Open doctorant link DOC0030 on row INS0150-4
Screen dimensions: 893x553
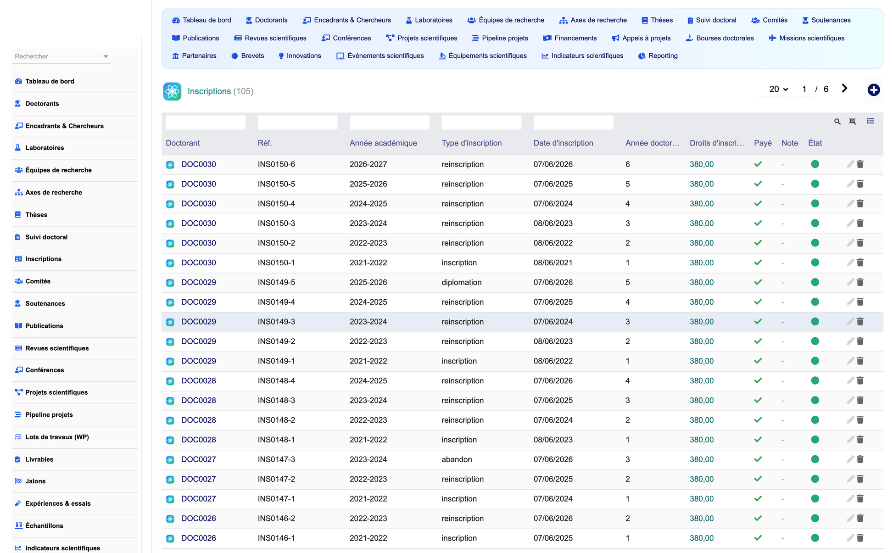[198, 204]
